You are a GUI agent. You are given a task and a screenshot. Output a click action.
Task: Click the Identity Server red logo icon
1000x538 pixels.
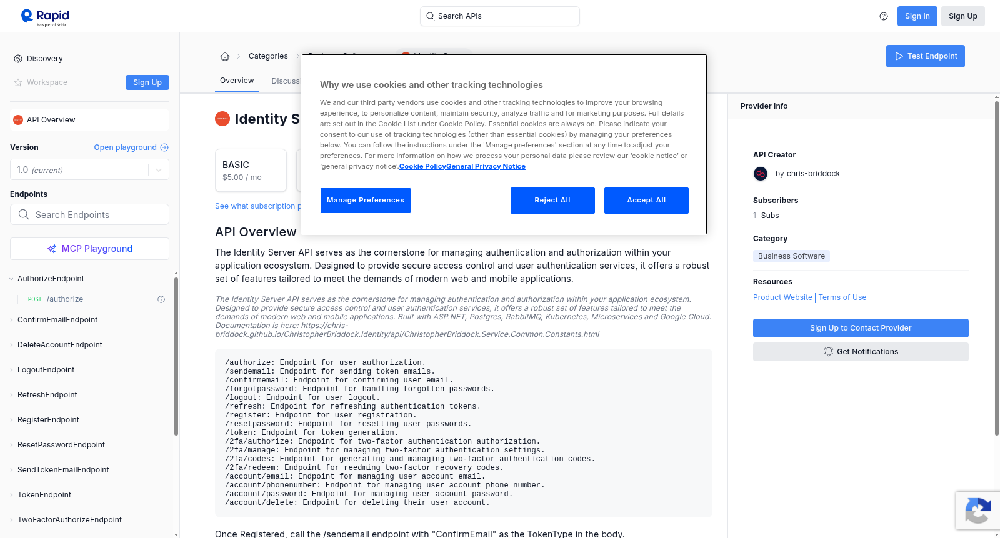222,119
